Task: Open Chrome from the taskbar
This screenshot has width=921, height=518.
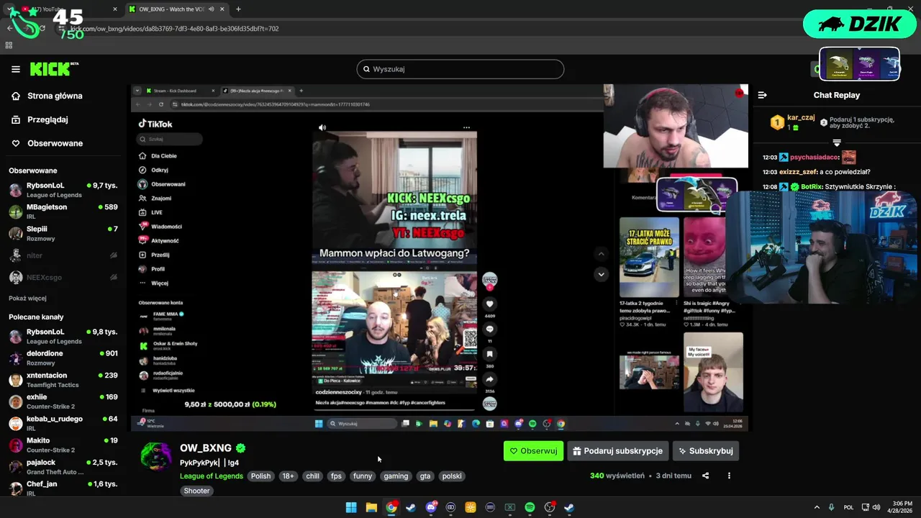Action: (391, 507)
